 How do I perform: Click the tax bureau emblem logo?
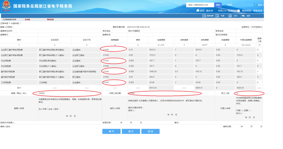pos(6,6)
